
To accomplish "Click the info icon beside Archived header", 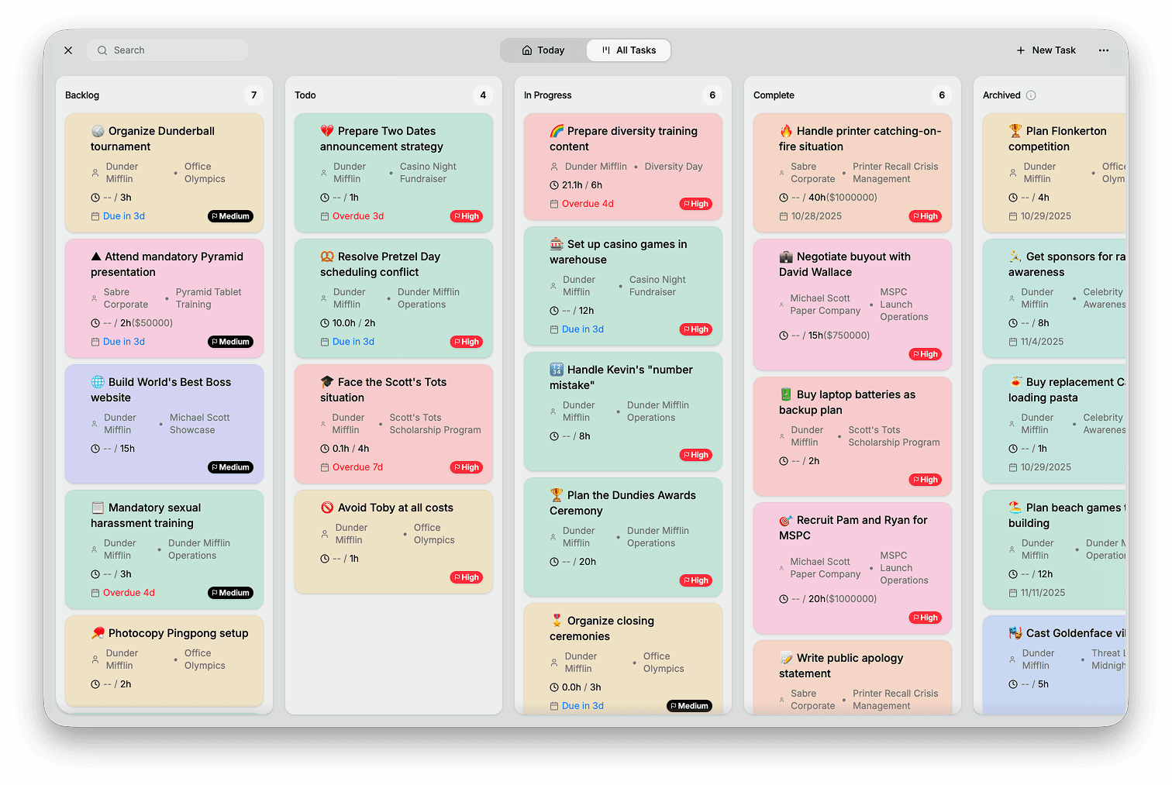I will [x=1030, y=95].
